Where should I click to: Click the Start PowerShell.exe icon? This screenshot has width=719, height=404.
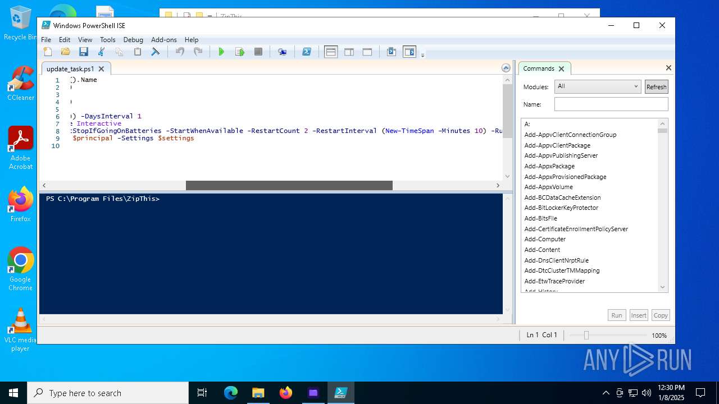(x=307, y=52)
